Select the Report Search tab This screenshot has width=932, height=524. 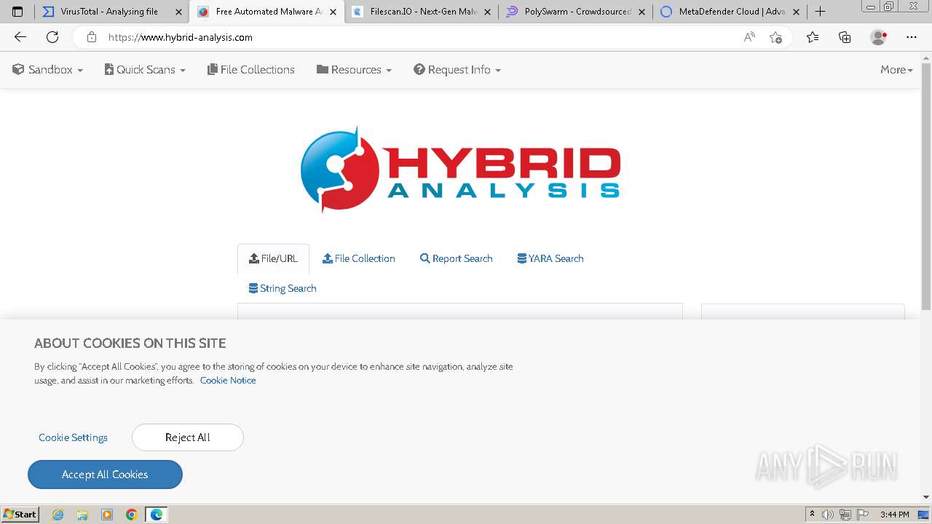click(x=457, y=258)
